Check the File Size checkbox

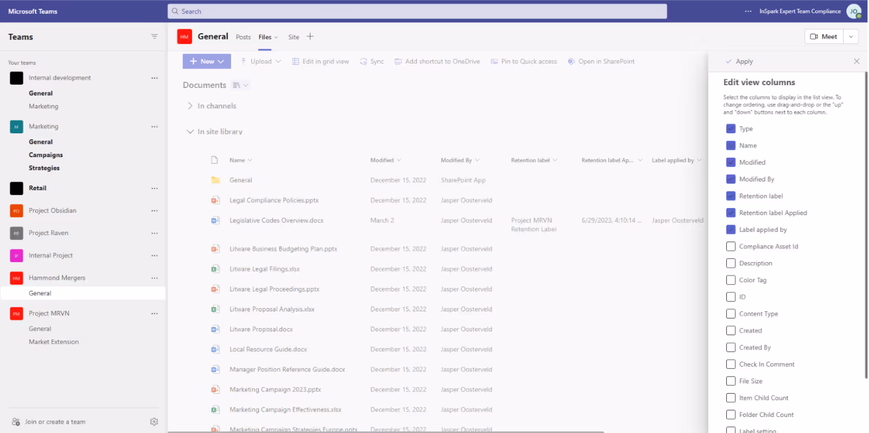[731, 381]
